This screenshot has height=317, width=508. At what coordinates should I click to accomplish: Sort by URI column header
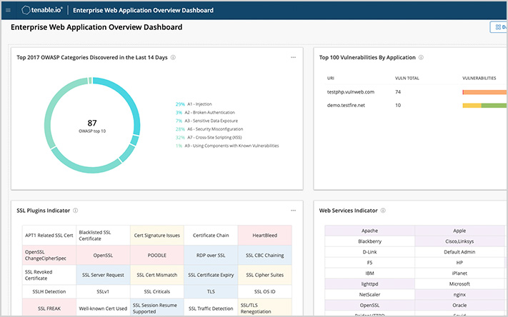330,77
